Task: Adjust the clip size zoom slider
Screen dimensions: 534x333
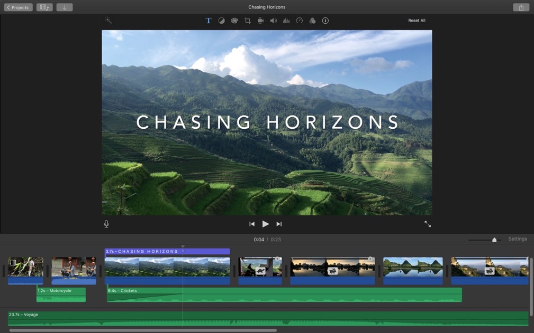Action: 494,239
